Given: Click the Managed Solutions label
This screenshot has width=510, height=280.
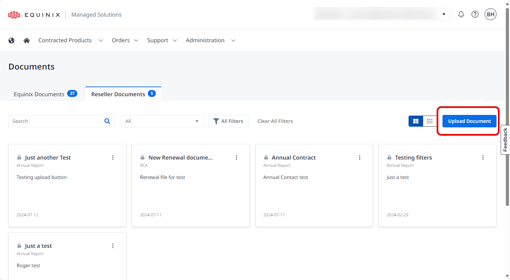Looking at the screenshot, I should (96, 15).
